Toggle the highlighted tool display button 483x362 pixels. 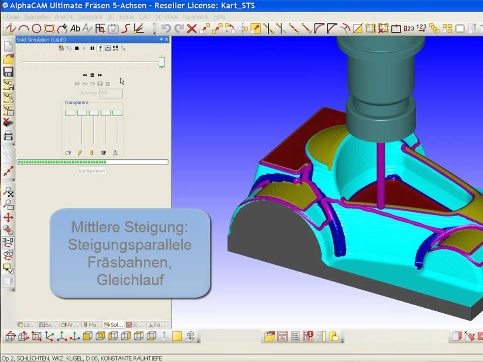click(x=100, y=48)
